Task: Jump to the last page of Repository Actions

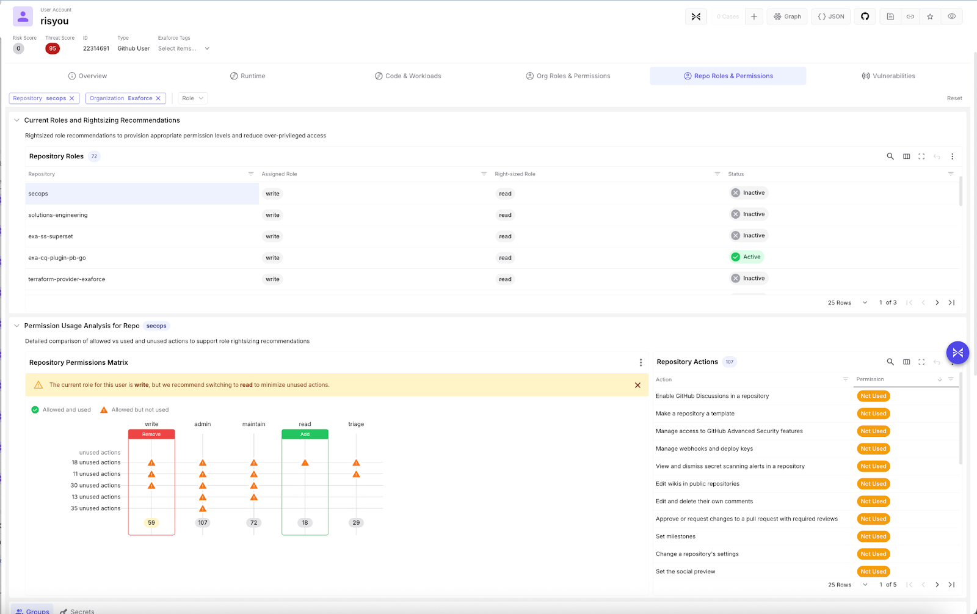Action: [951, 585]
